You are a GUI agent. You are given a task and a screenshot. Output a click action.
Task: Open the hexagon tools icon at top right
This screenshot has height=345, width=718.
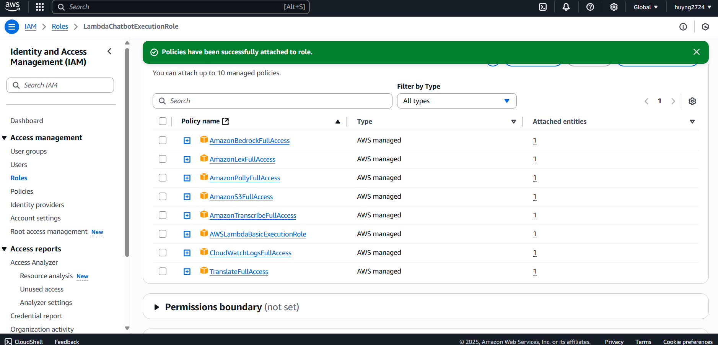(705, 27)
